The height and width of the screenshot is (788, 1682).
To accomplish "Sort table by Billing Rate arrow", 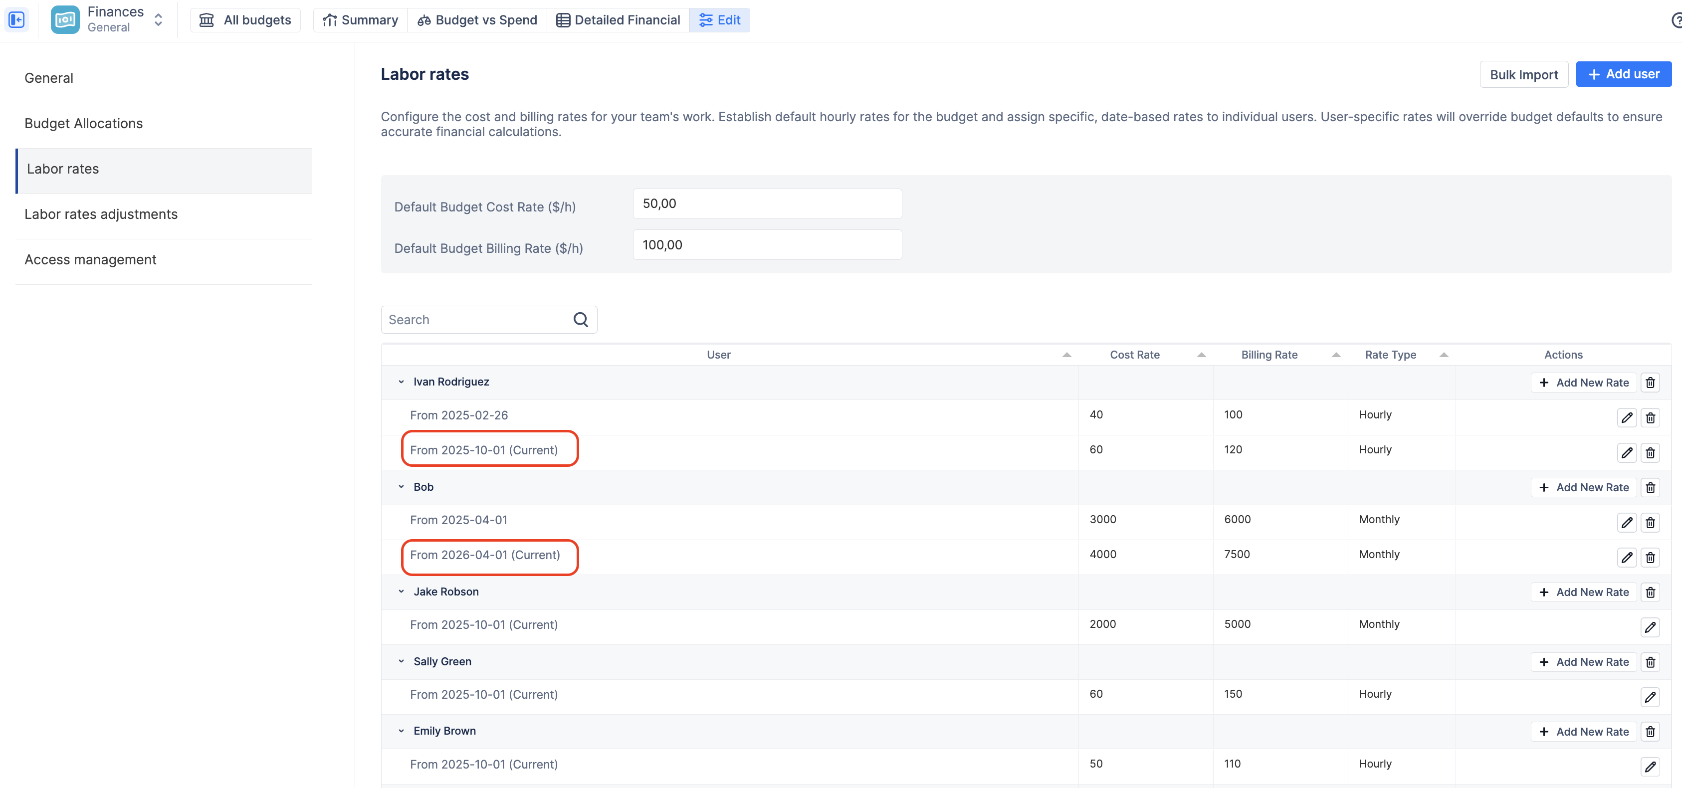I will pyautogui.click(x=1336, y=355).
